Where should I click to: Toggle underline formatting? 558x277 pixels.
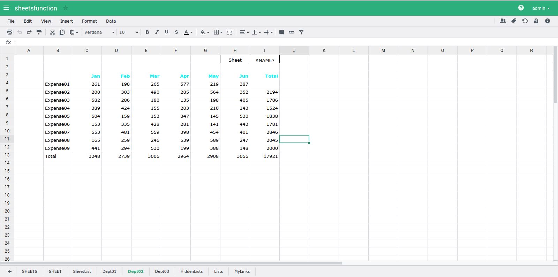point(167,32)
